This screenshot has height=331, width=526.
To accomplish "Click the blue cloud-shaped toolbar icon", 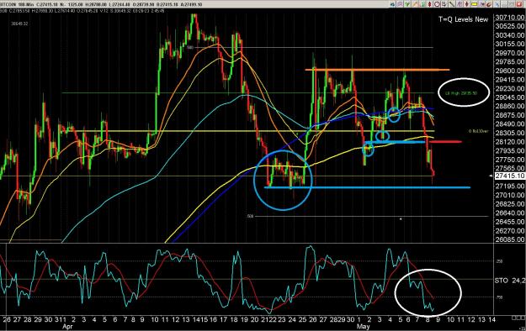I will (393, 4).
